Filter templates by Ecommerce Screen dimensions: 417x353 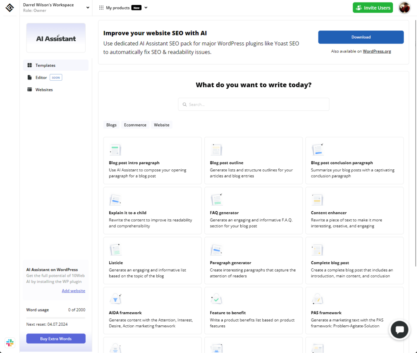click(x=135, y=125)
